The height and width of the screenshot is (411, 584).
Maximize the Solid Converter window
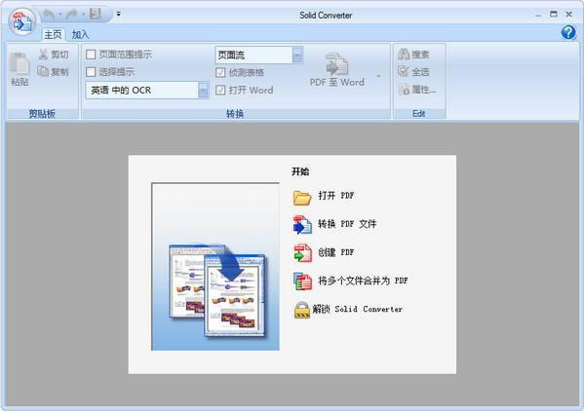point(554,15)
